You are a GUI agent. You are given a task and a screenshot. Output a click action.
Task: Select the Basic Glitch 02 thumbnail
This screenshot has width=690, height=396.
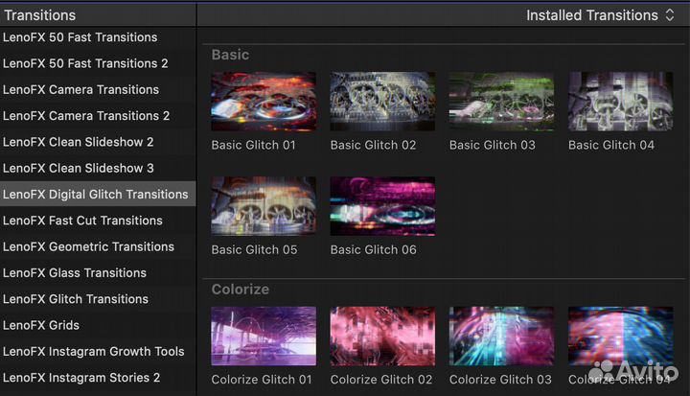point(382,102)
